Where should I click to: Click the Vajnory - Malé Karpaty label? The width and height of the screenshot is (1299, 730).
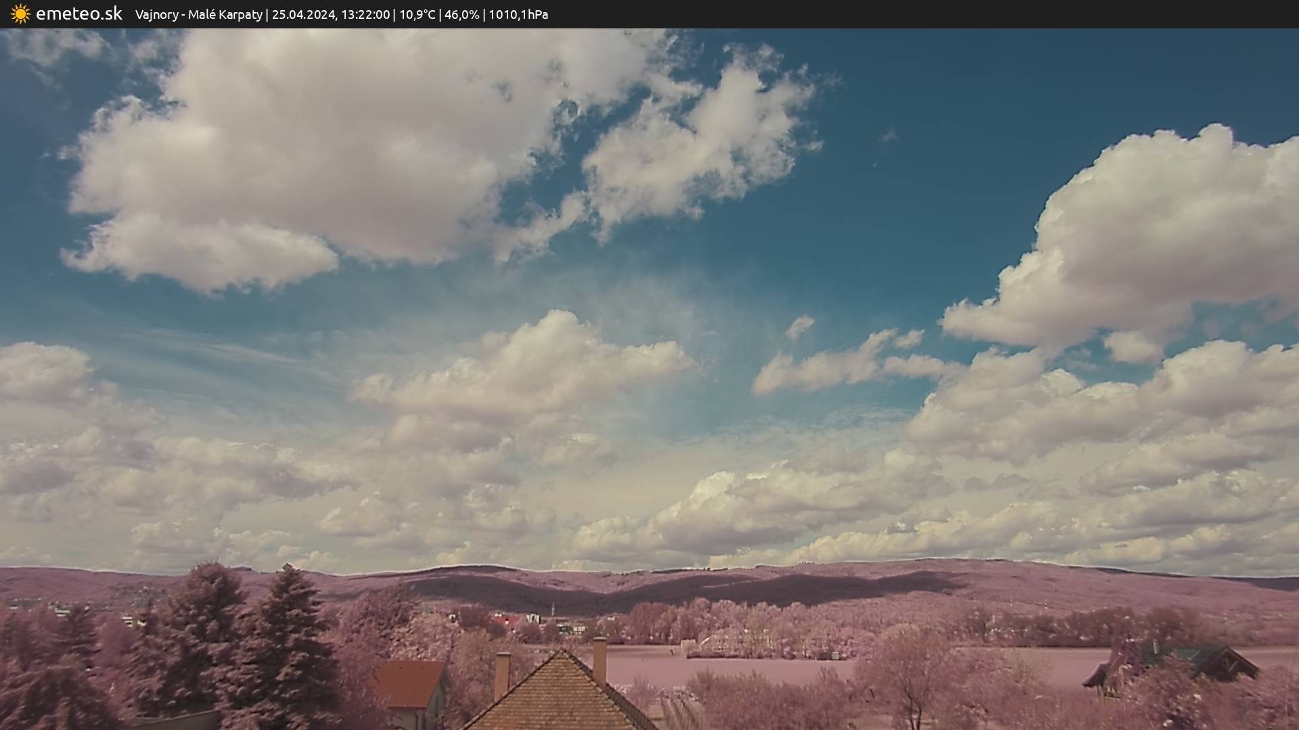198,15
